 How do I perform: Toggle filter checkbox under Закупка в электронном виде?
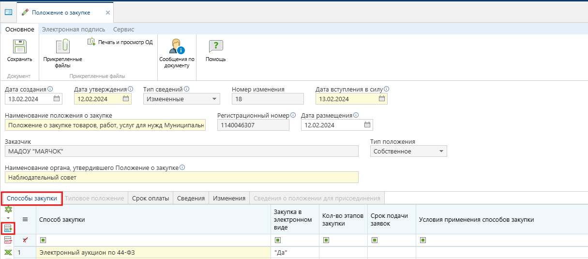[277, 240]
